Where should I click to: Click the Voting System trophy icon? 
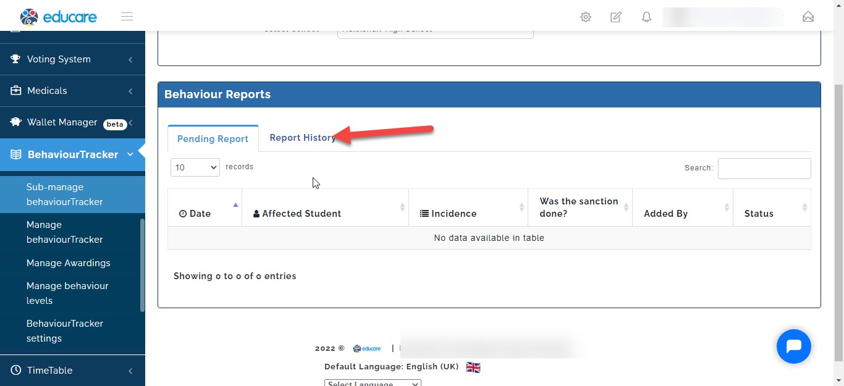coord(15,59)
